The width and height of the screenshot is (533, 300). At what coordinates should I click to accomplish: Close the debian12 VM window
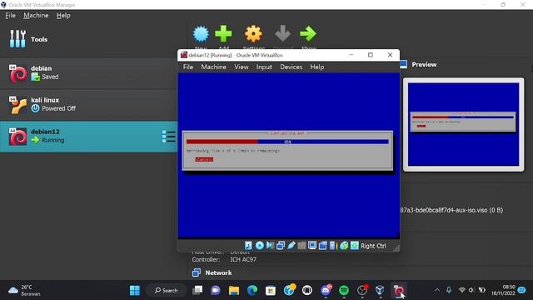click(390, 55)
